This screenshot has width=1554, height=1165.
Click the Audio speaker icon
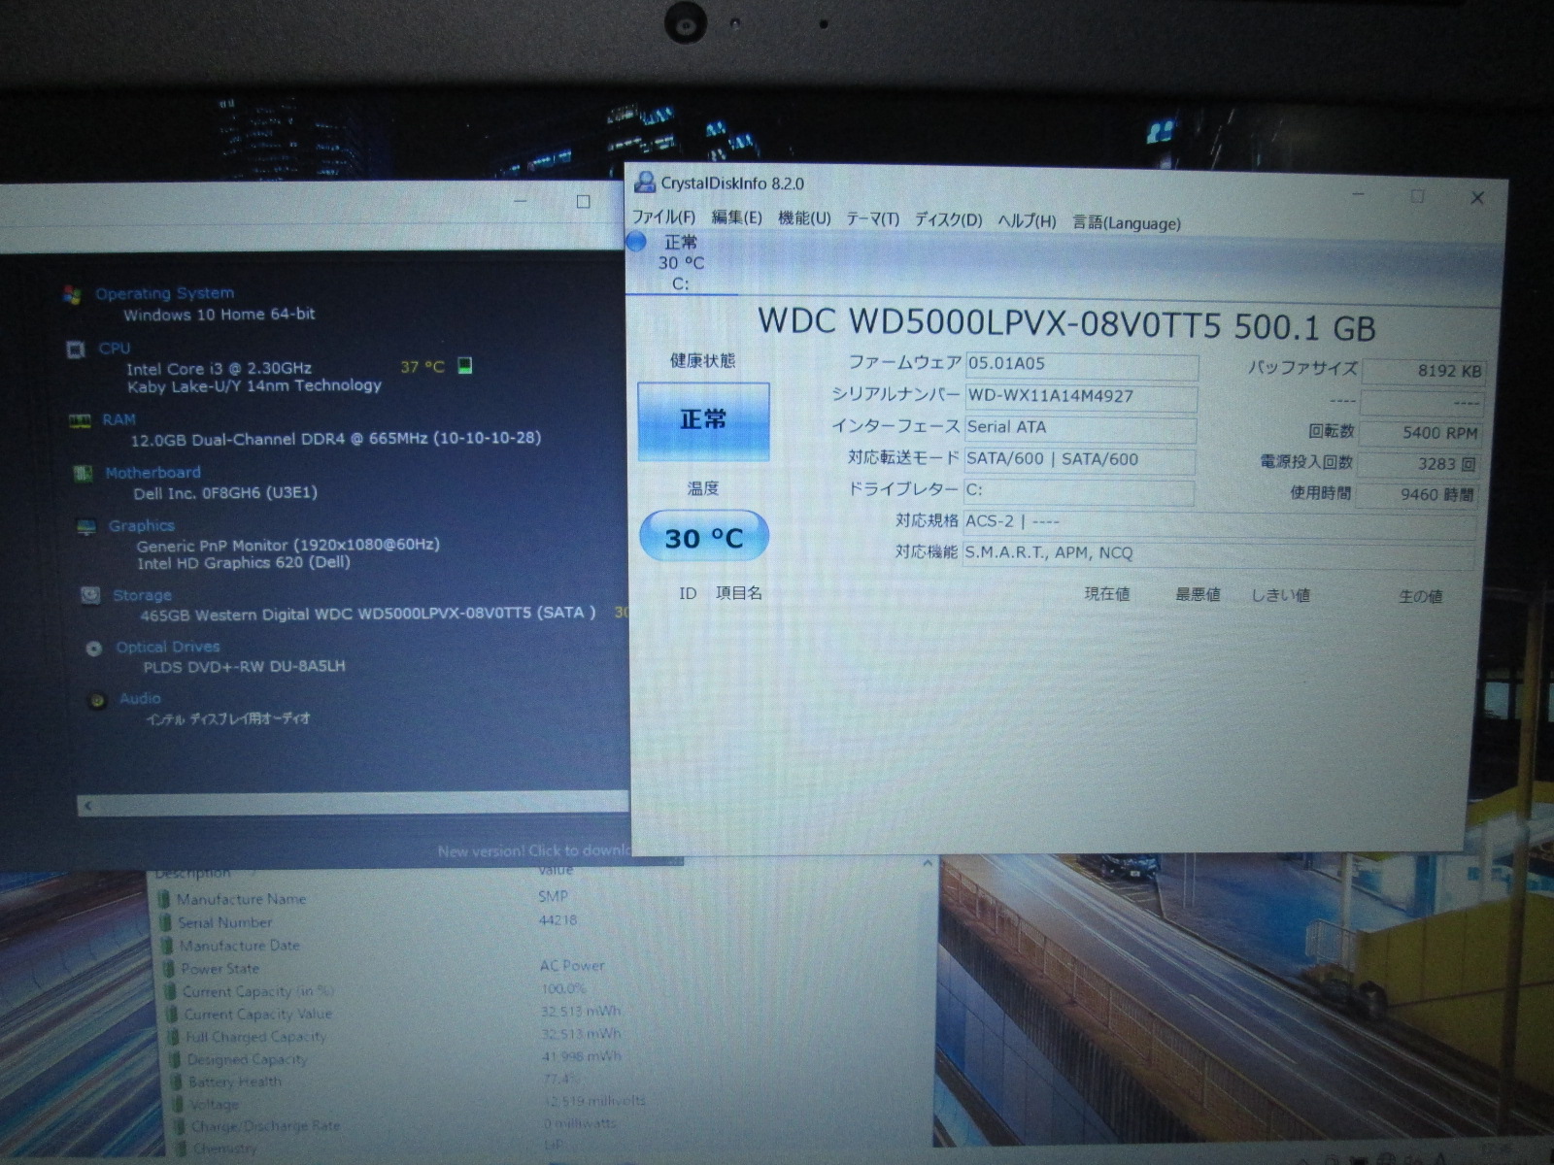[97, 700]
